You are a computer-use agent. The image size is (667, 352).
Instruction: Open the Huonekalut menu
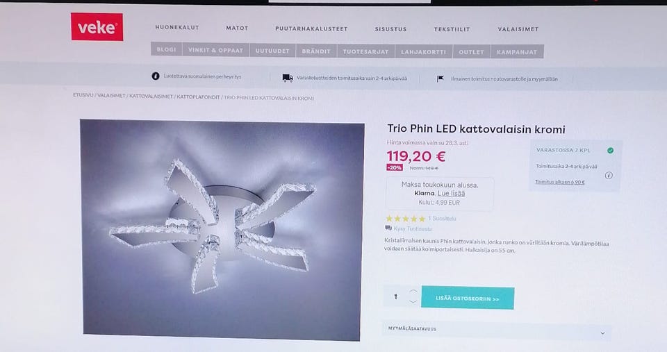click(177, 27)
